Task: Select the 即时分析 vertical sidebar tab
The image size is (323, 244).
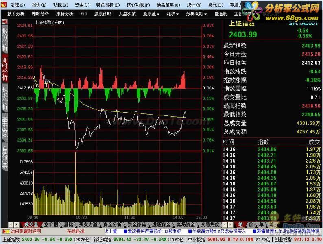Action: pyautogui.click(x=5, y=69)
